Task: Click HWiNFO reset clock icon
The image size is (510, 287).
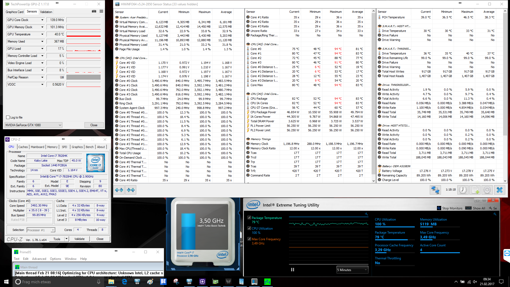Action: pos(463,190)
